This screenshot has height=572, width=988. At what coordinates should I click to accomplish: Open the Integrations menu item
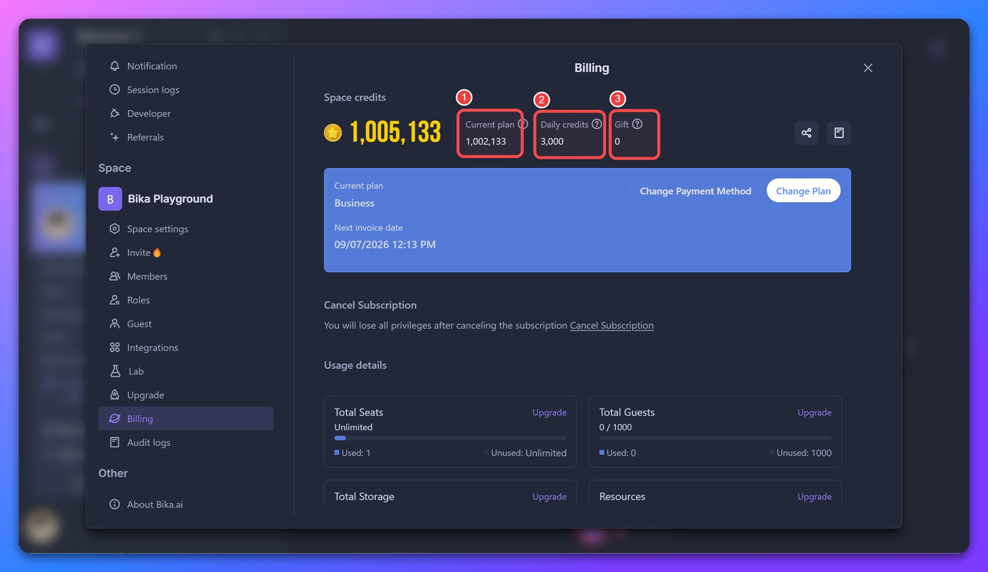(x=152, y=347)
